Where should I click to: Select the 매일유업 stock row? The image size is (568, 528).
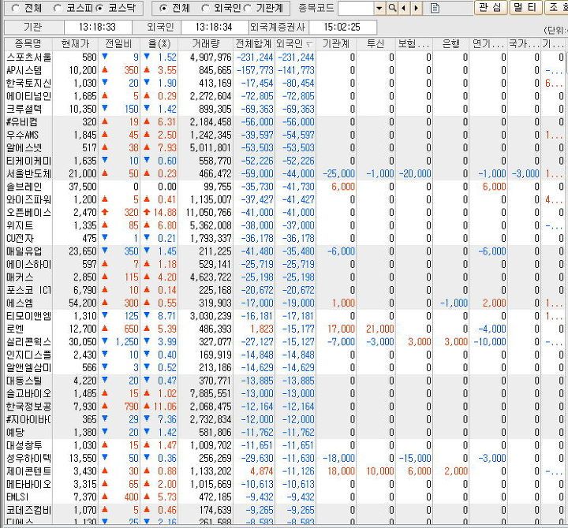click(284, 251)
